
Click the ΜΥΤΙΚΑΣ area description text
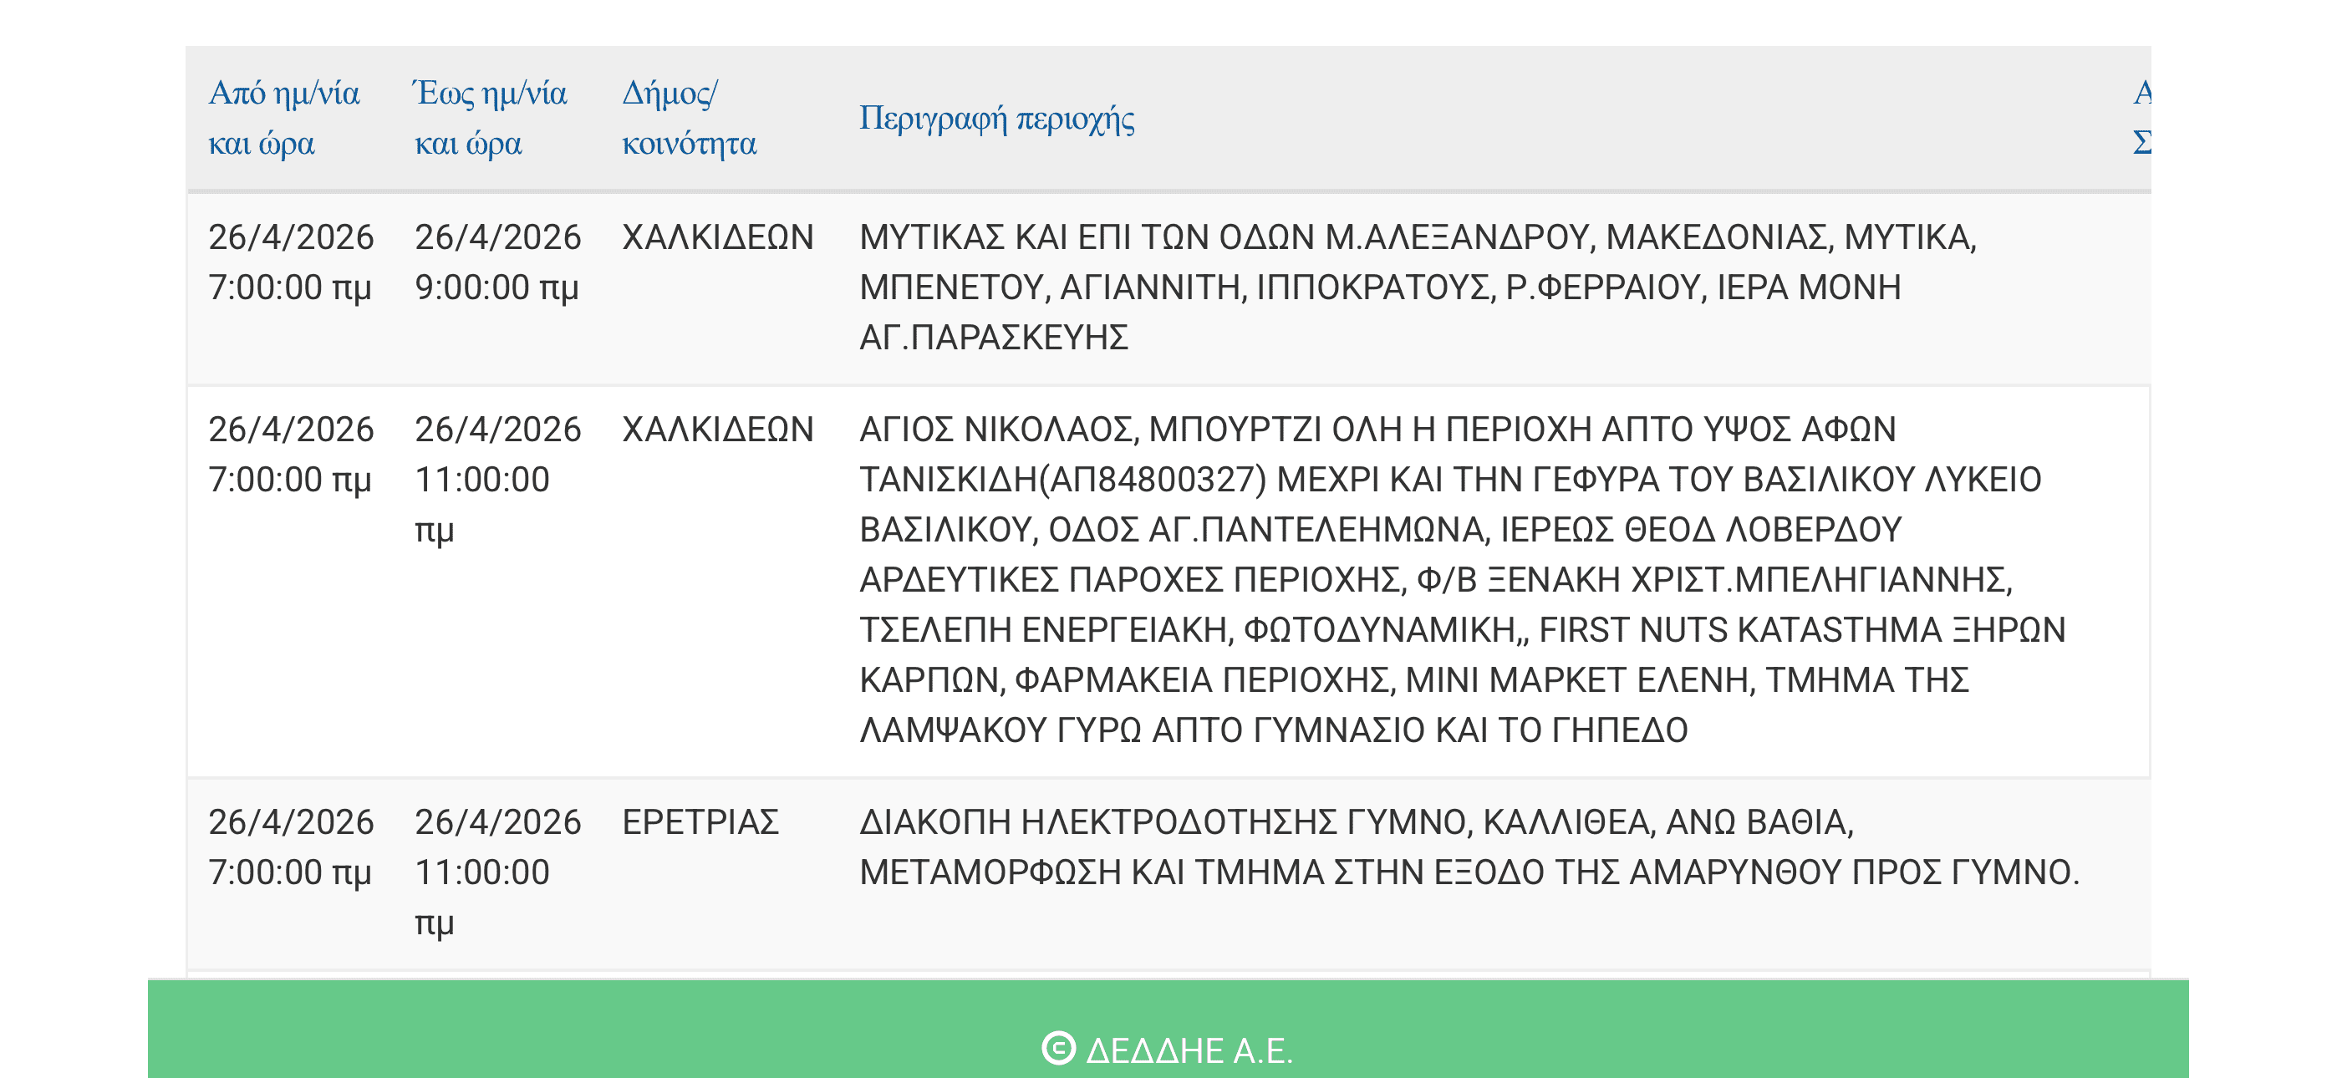coord(1415,287)
